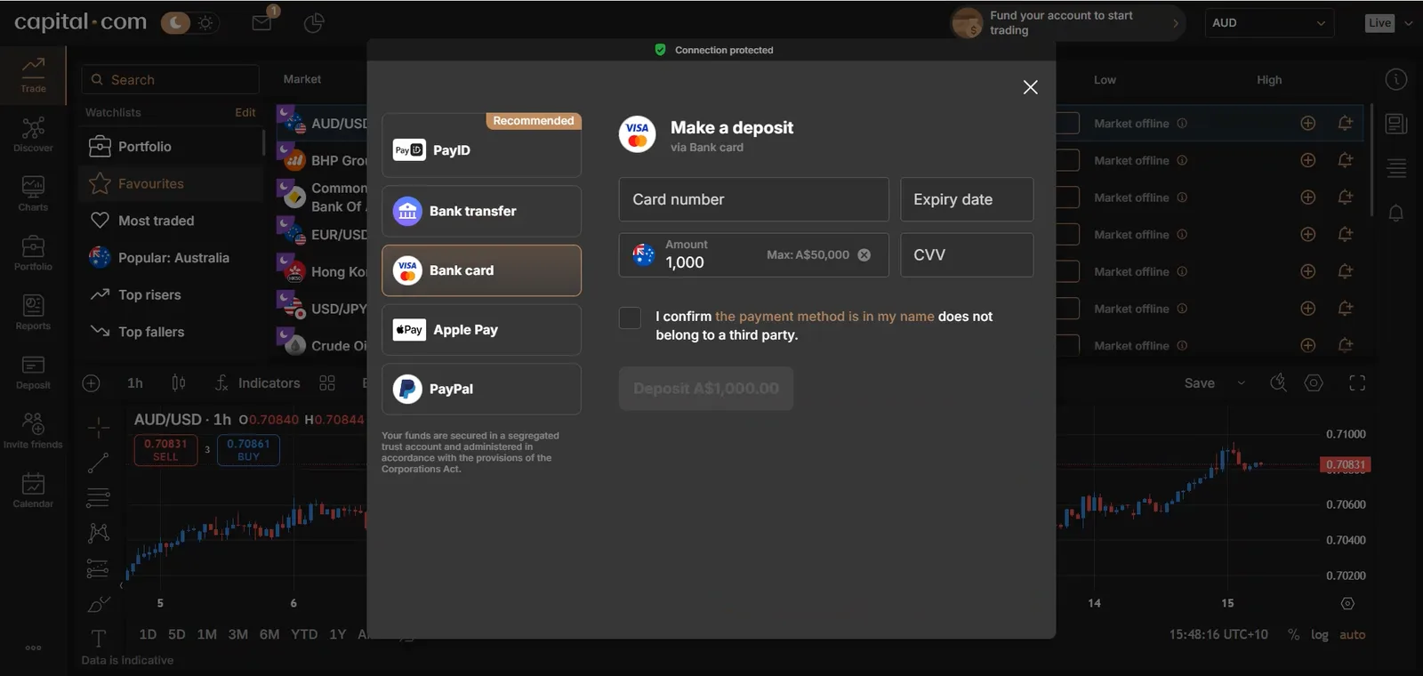Screen dimensions: 1423x676
Task: Clear the deposit amount with X icon
Action: click(x=864, y=255)
